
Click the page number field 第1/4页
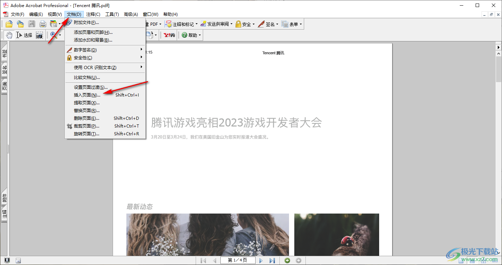238,260
